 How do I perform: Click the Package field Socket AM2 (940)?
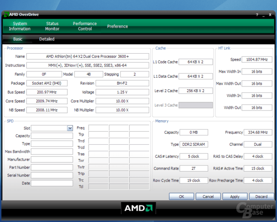47,83
